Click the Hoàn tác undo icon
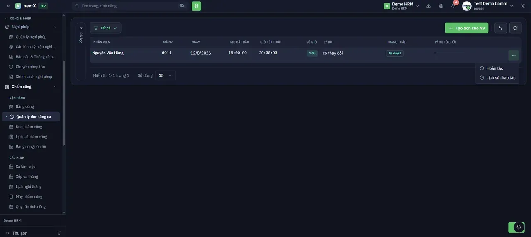 tap(482, 68)
